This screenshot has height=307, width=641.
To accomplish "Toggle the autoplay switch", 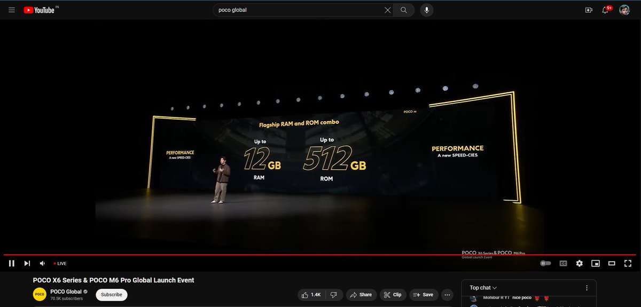I will click(x=545, y=263).
